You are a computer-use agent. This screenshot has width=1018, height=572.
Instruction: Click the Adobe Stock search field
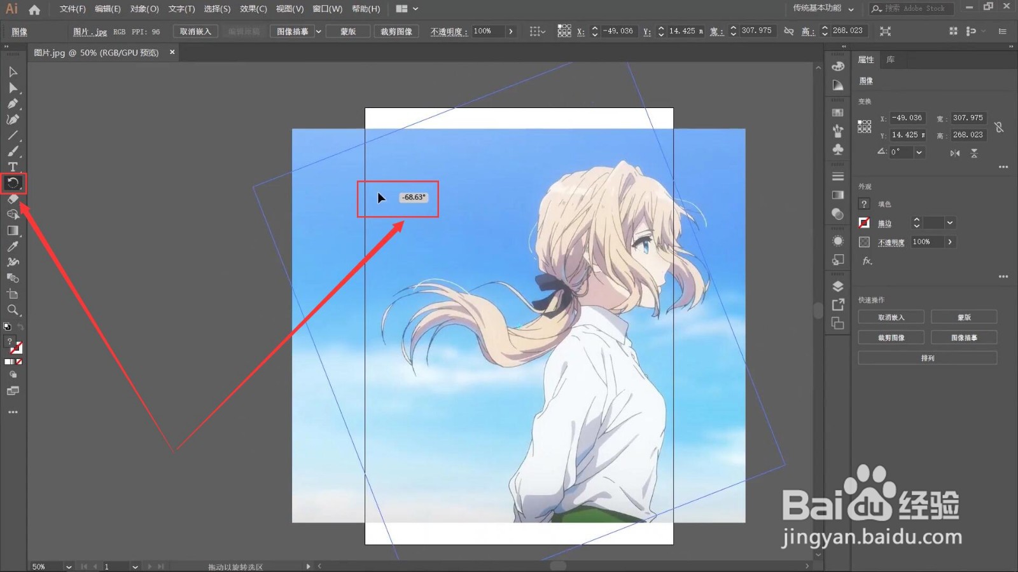912,8
